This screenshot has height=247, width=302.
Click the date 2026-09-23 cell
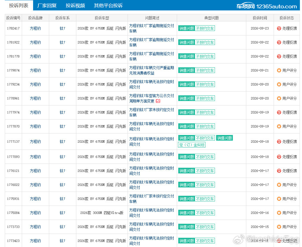pyautogui.click(x=260, y=28)
